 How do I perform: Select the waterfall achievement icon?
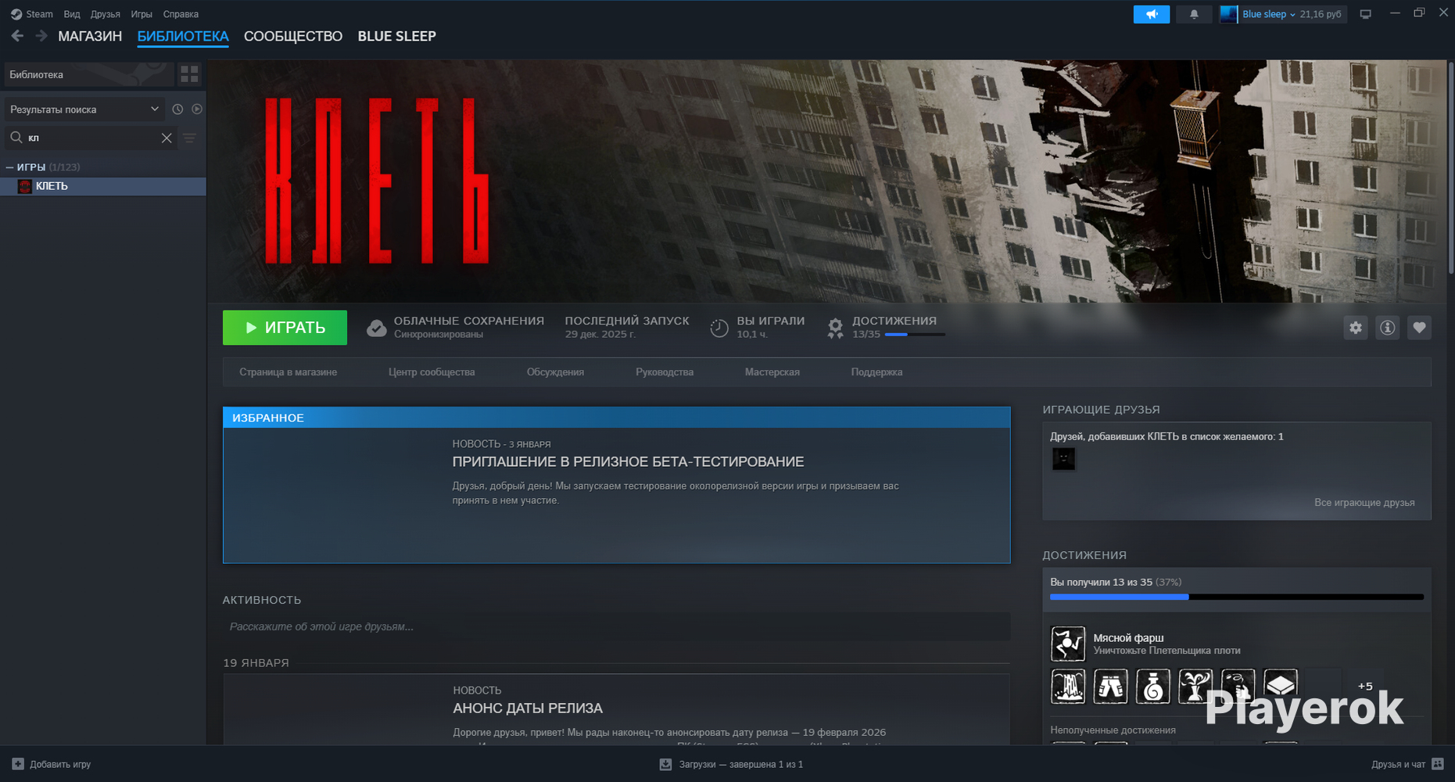pyautogui.click(x=1068, y=687)
